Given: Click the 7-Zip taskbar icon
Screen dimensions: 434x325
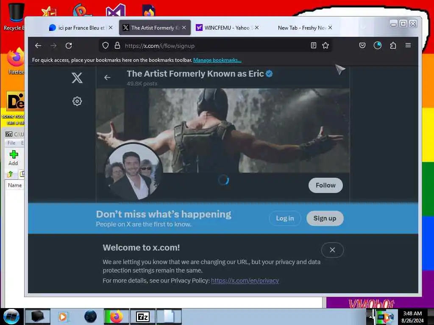Looking at the screenshot, I should [143, 317].
